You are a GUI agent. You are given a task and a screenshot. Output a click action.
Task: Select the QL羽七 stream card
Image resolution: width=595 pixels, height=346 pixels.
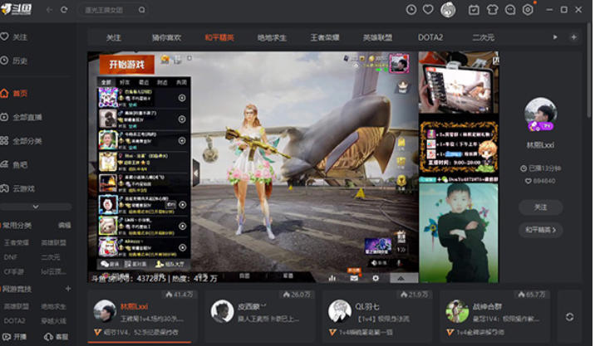(377, 315)
